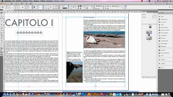Open the Oggetto menu
Viewport: 173px width, 97px height.
click(x=36, y=1)
